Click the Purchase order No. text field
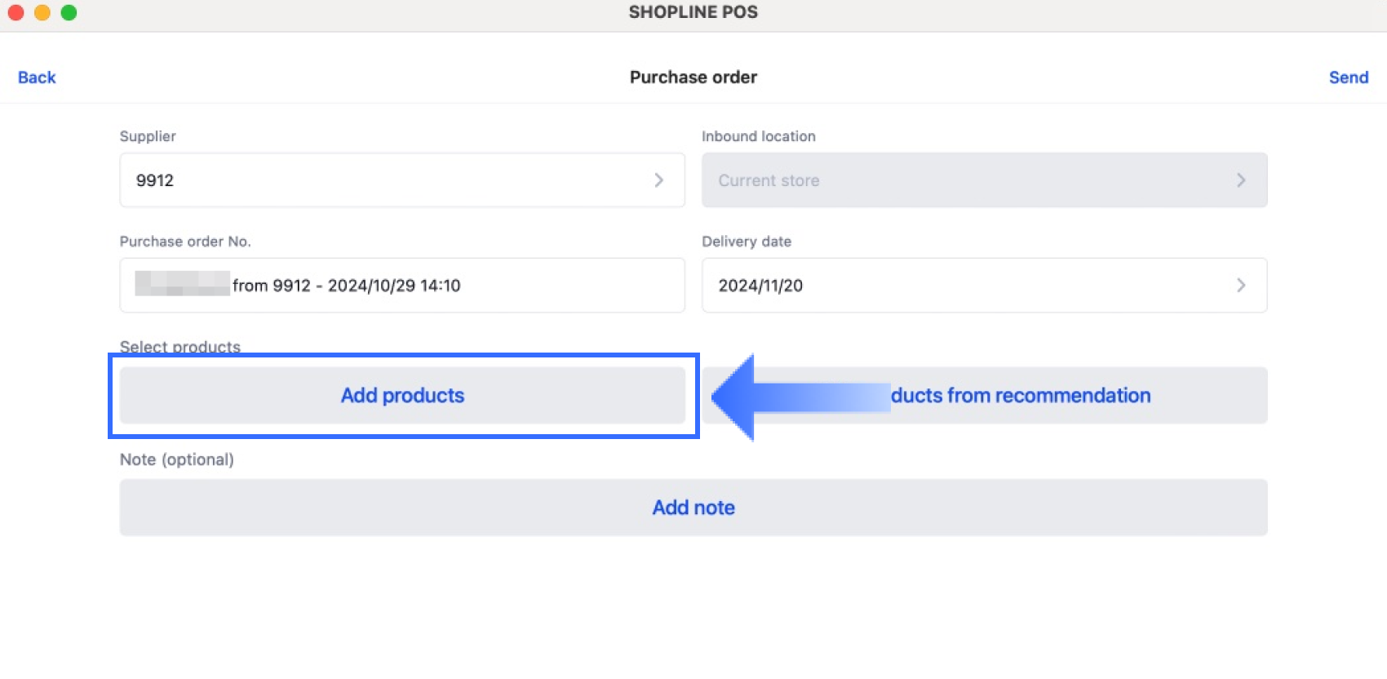The image size is (1387, 679). pyautogui.click(x=401, y=286)
